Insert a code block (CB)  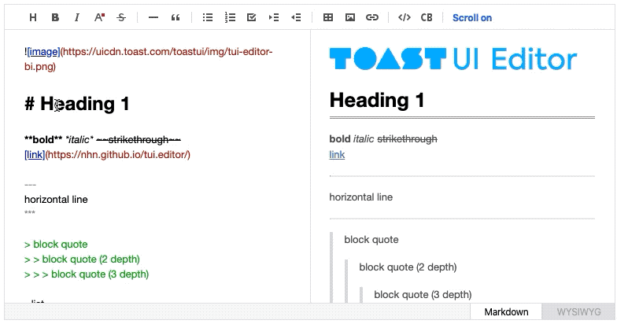[x=427, y=17]
